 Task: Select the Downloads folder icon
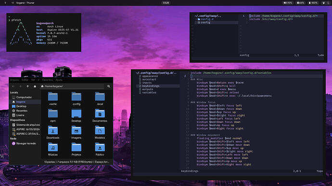(53, 130)
